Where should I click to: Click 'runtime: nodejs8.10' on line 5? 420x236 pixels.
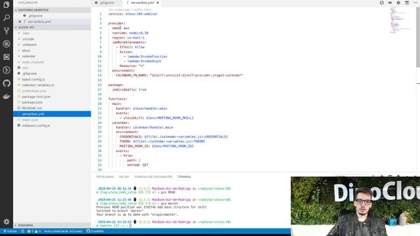click(130, 33)
